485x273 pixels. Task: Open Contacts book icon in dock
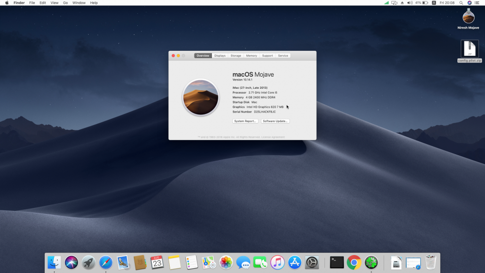point(140,262)
